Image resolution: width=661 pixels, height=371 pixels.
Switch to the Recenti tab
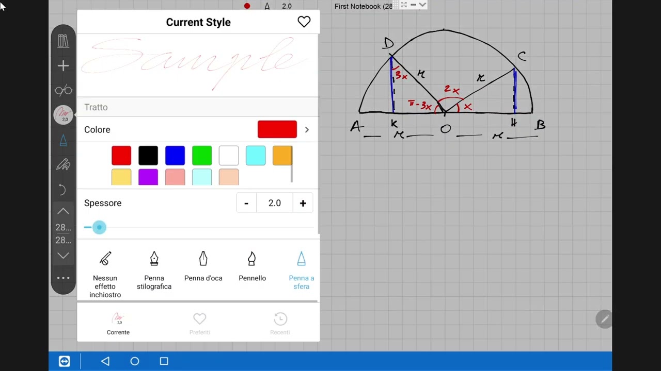pyautogui.click(x=280, y=324)
